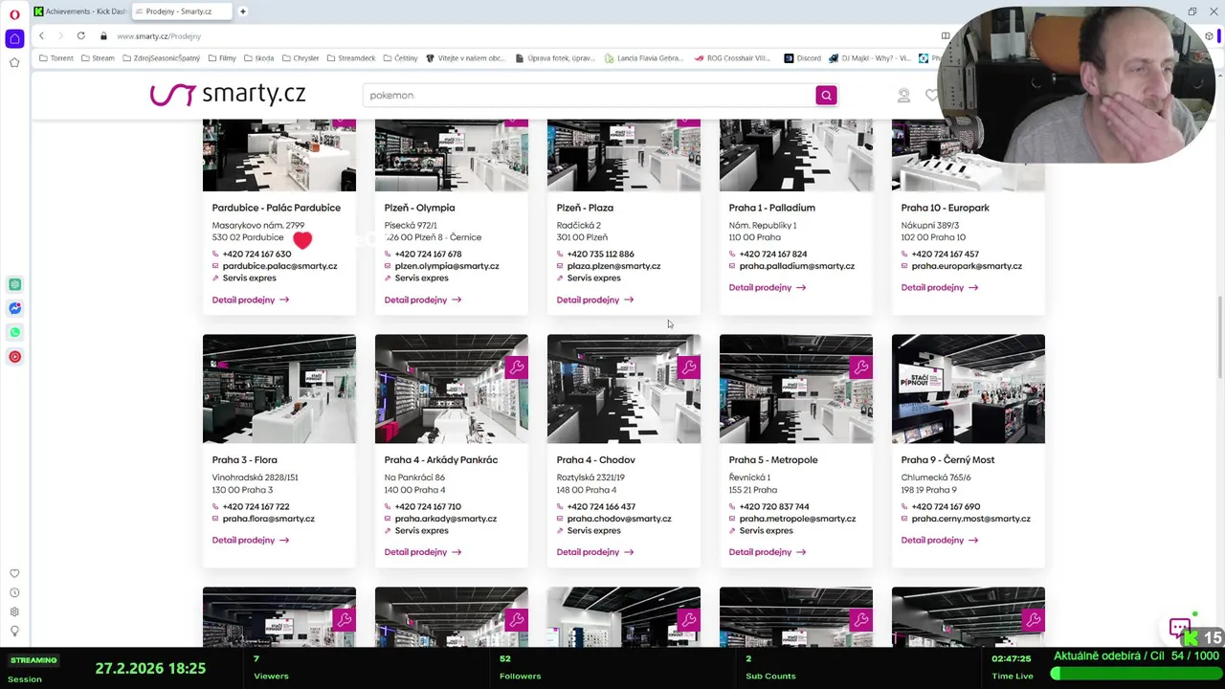Open the Filmy bookmarks folder
Image resolution: width=1225 pixels, height=689 pixels.
[222, 58]
